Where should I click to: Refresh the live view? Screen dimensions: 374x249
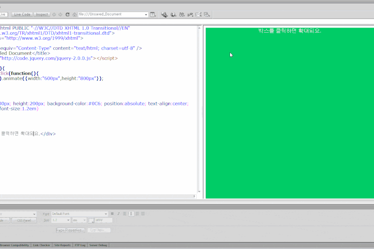(67, 15)
